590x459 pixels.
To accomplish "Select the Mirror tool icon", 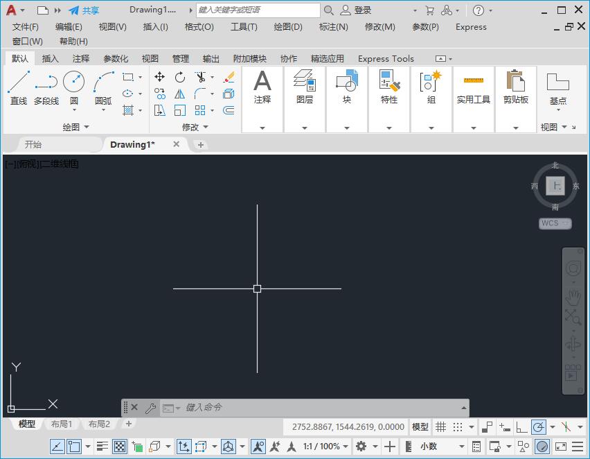I will [x=180, y=94].
